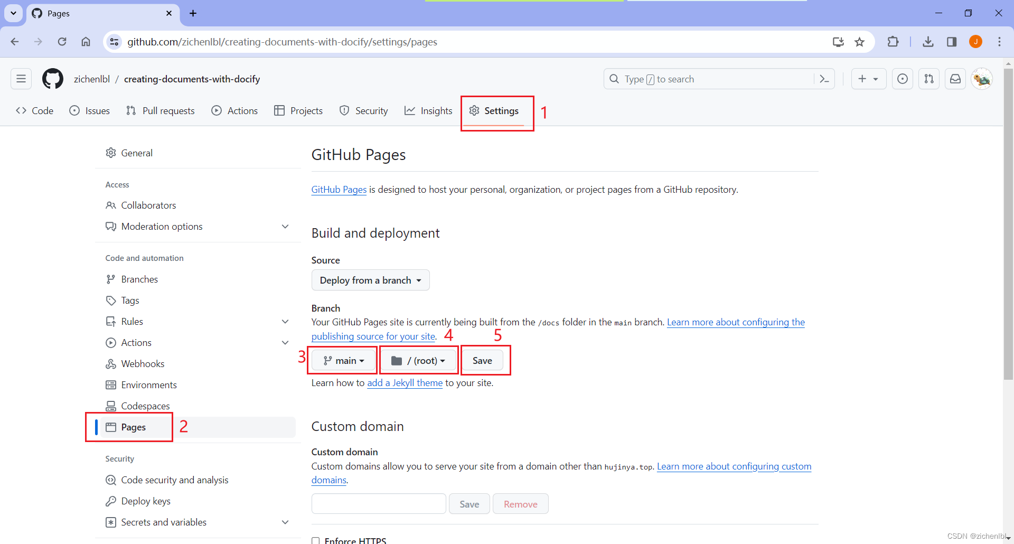Open the GitHub Pages documentation link

339,190
